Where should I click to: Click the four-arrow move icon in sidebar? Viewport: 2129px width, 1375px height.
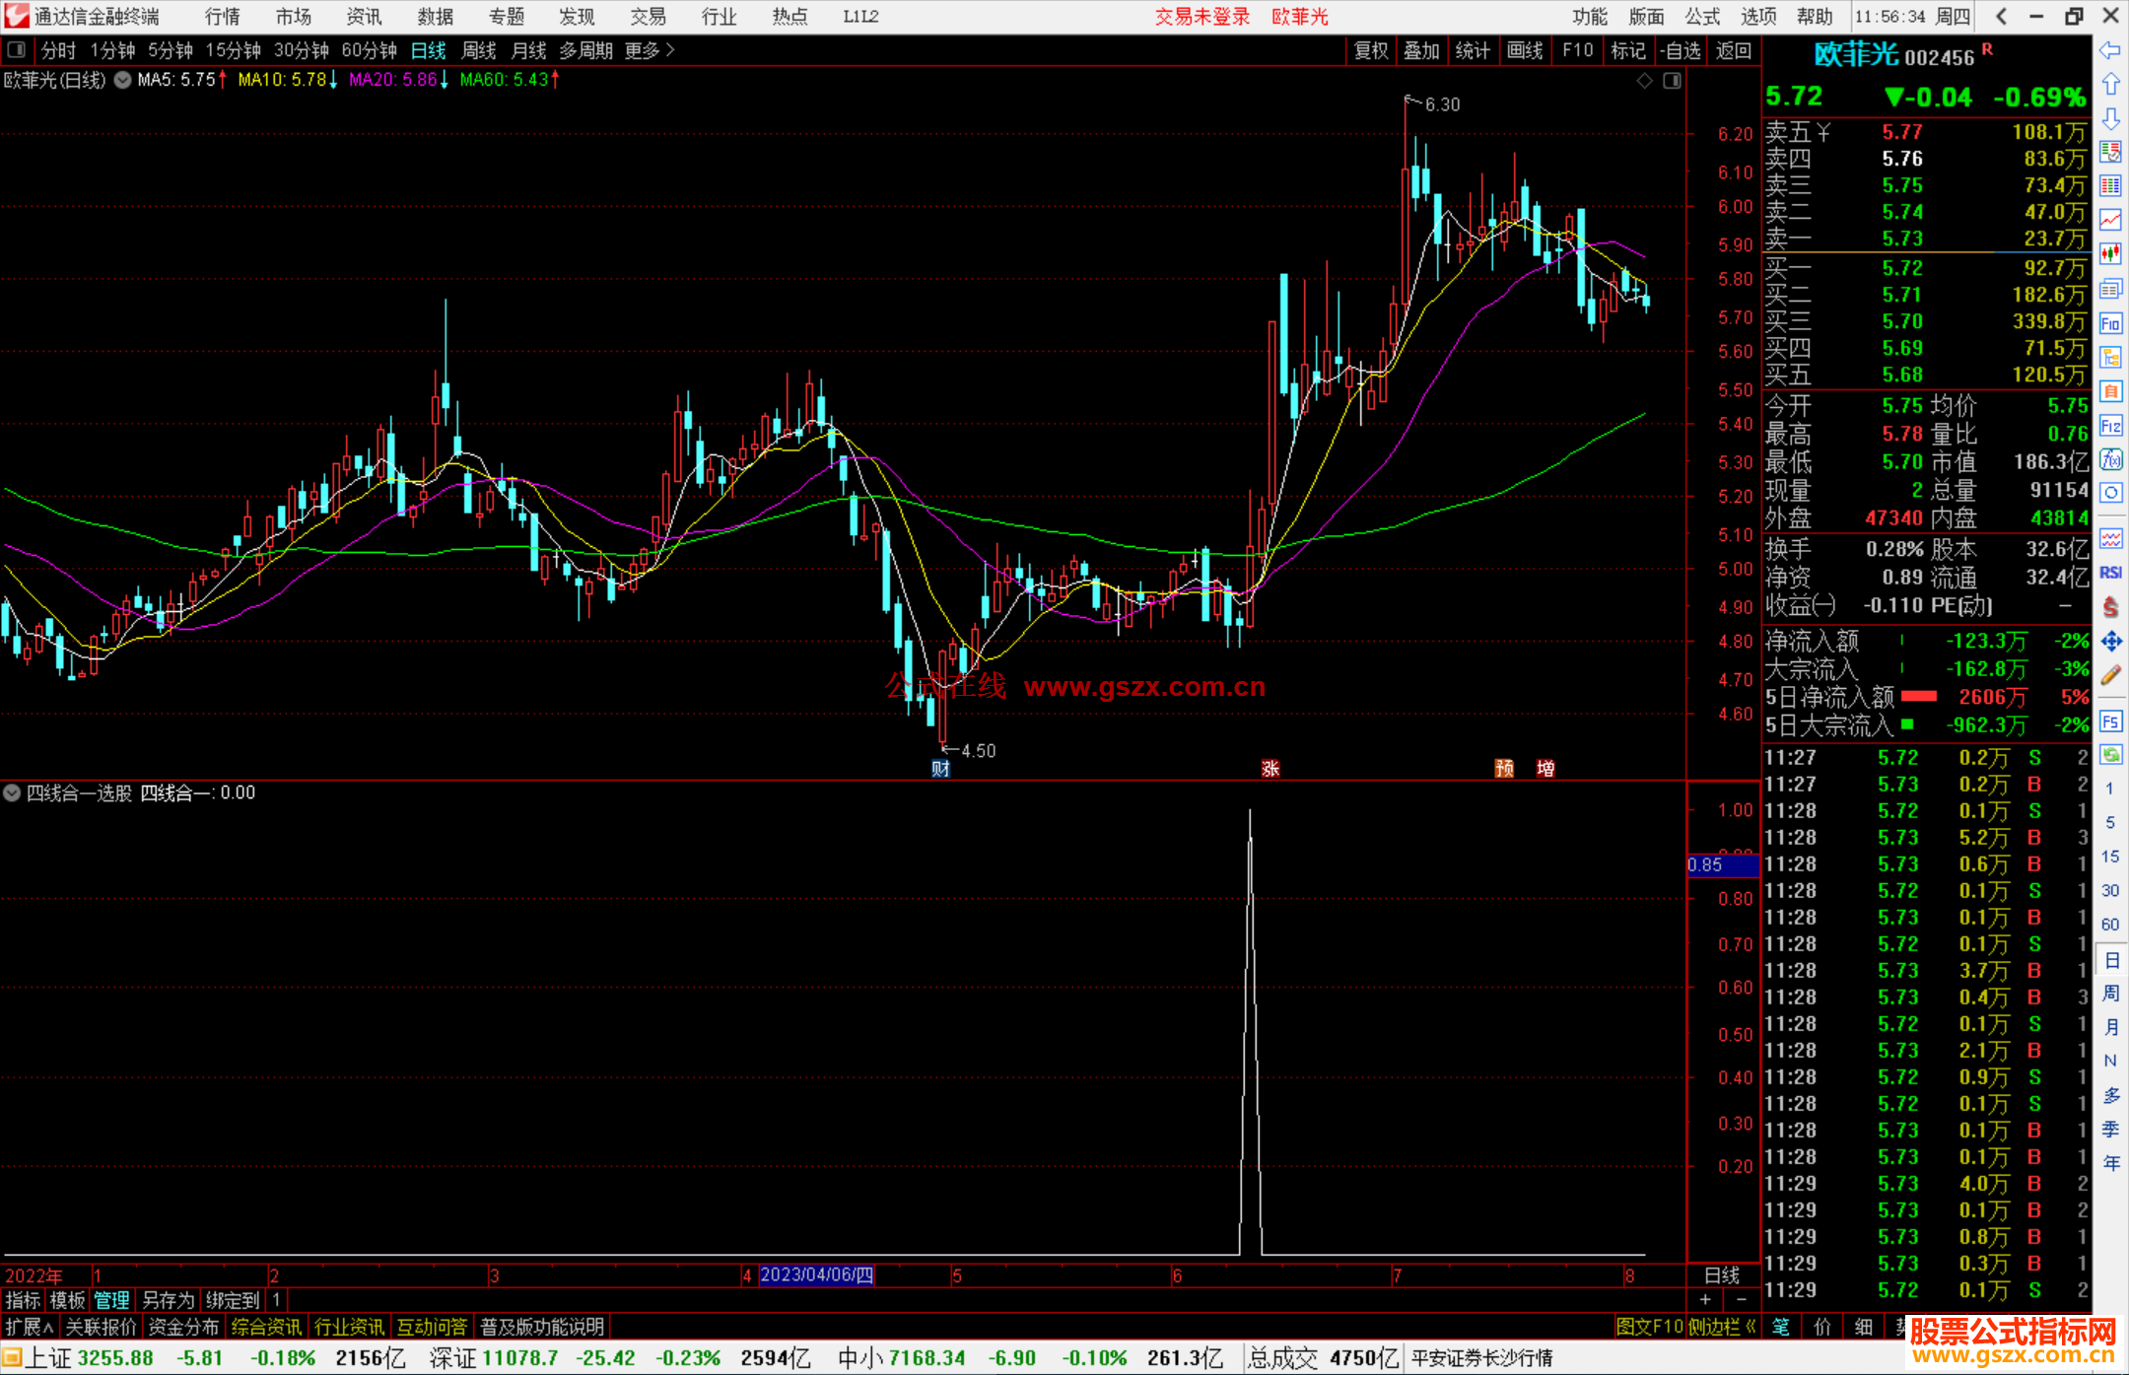tap(2110, 642)
